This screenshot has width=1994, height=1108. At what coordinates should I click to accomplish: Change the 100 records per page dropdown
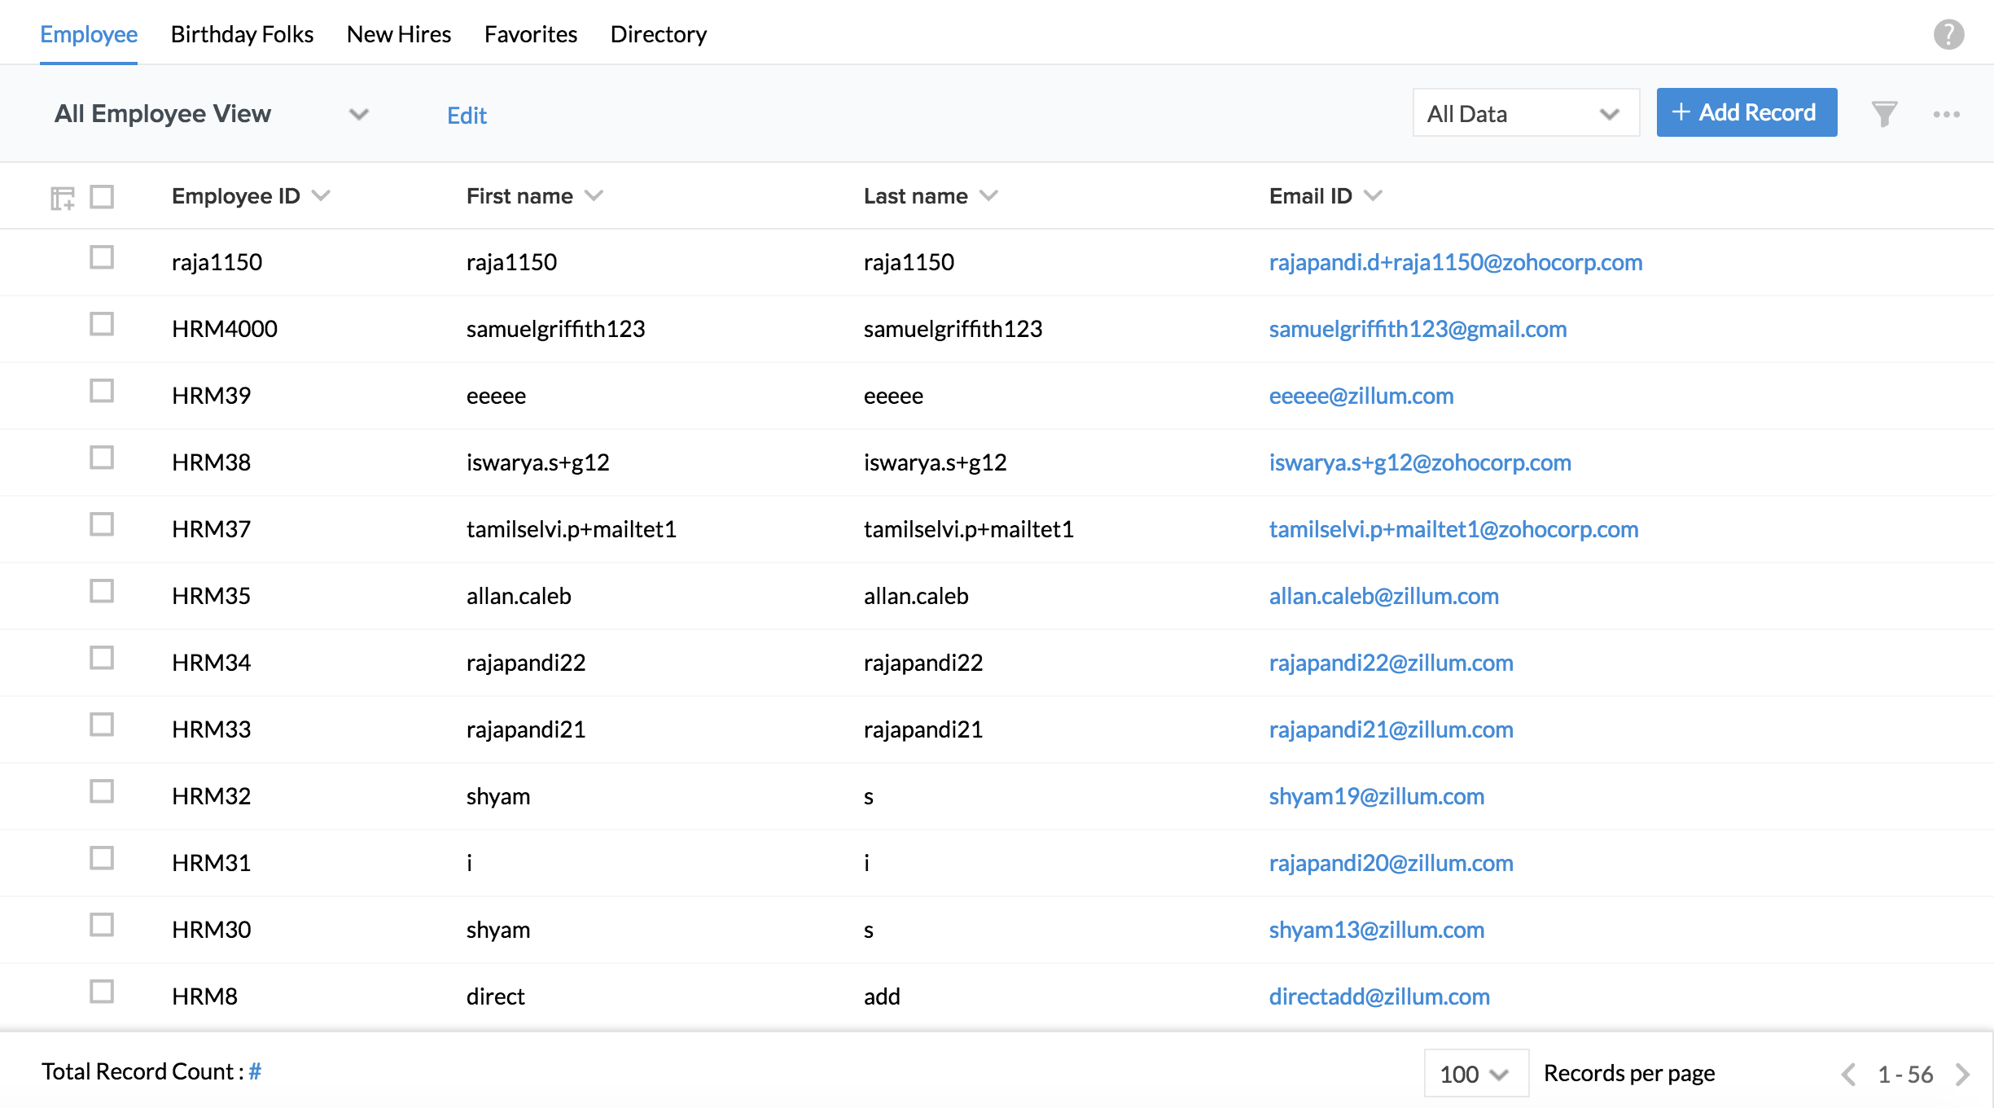click(1475, 1074)
